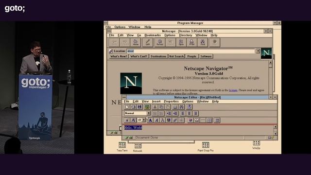Open Location history dropdown arrow in Navigator
Image resolution: width=311 pixels, height=175 pixels.
click(x=258, y=51)
